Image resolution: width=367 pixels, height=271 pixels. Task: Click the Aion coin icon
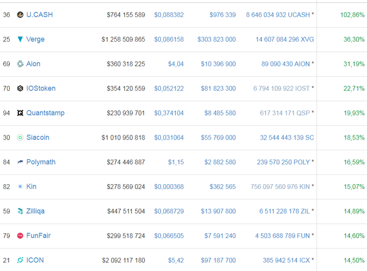[20, 64]
